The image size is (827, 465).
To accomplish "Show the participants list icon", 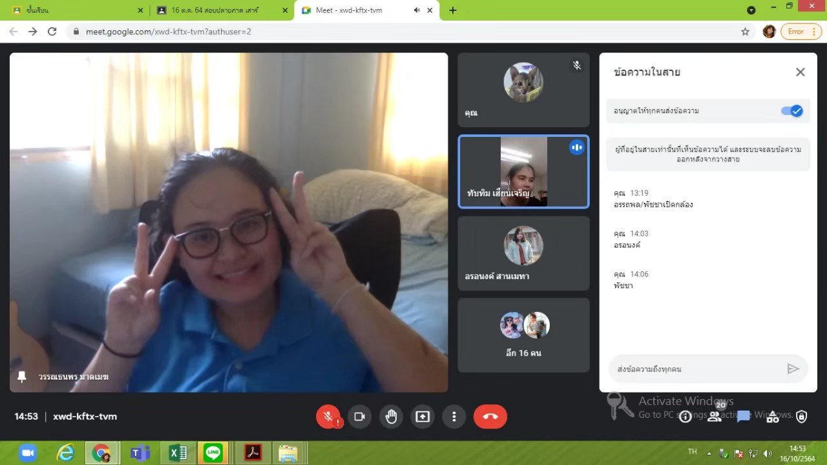I will [715, 417].
